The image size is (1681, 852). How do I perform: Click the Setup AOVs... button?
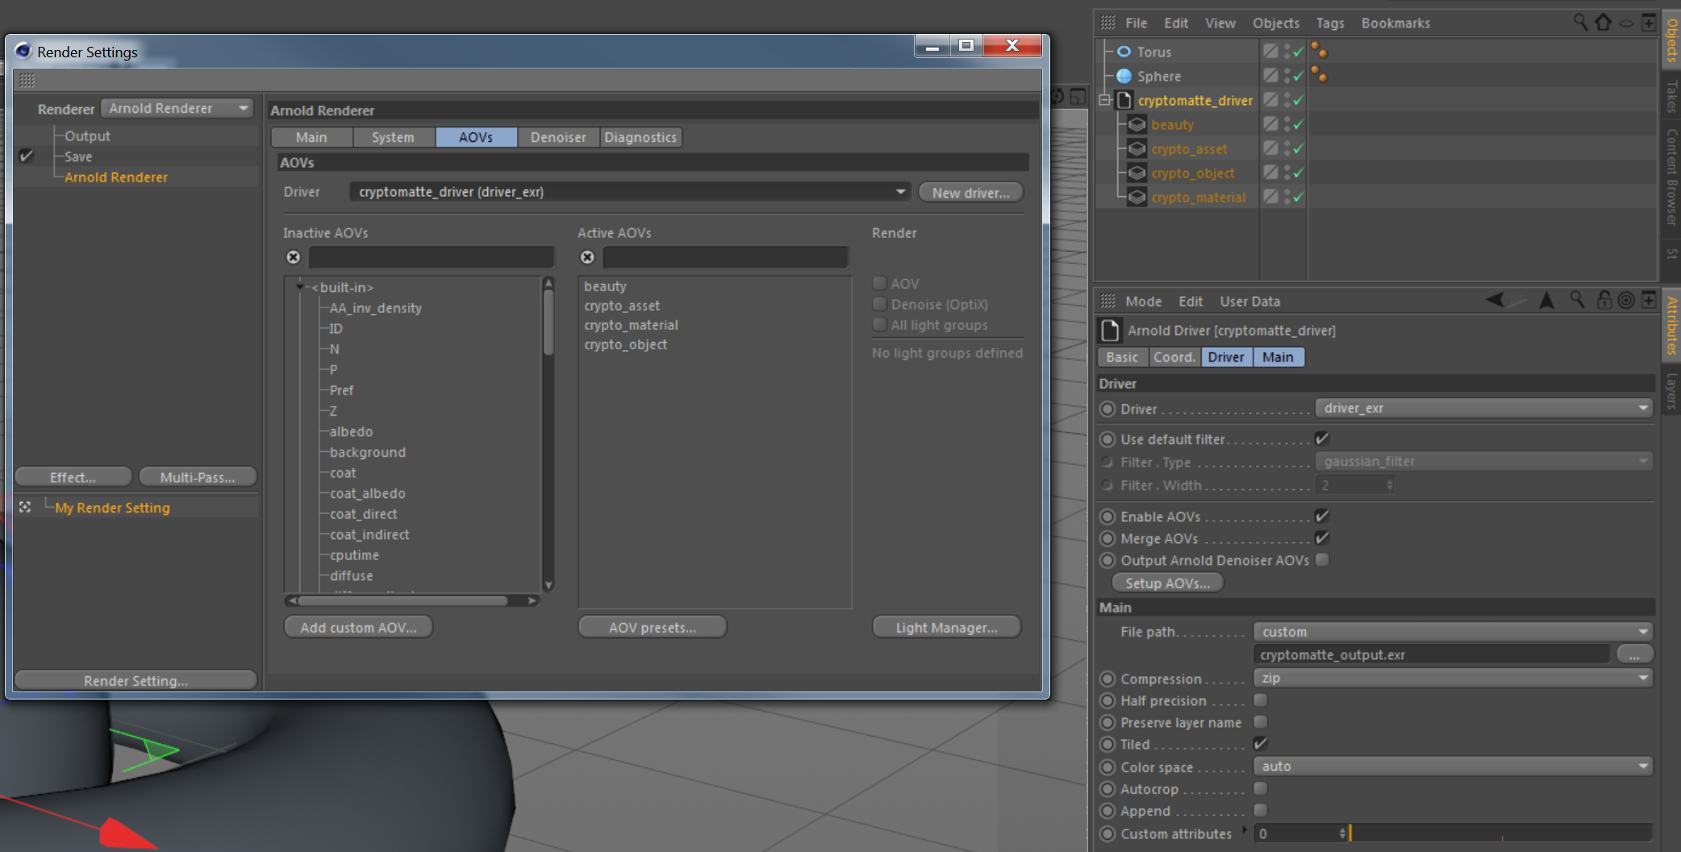click(1168, 583)
